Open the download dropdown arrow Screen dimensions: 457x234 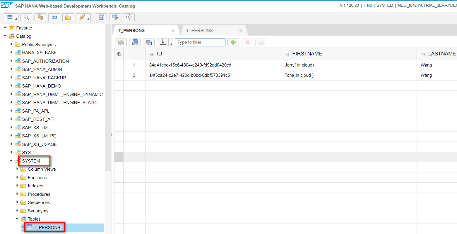(171, 43)
